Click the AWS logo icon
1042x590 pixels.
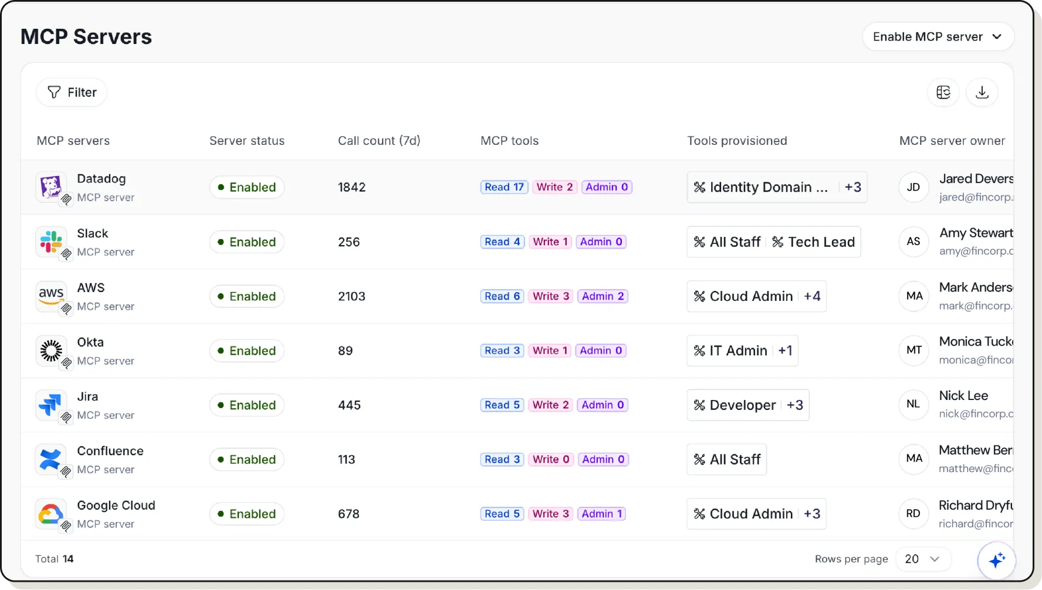51,296
